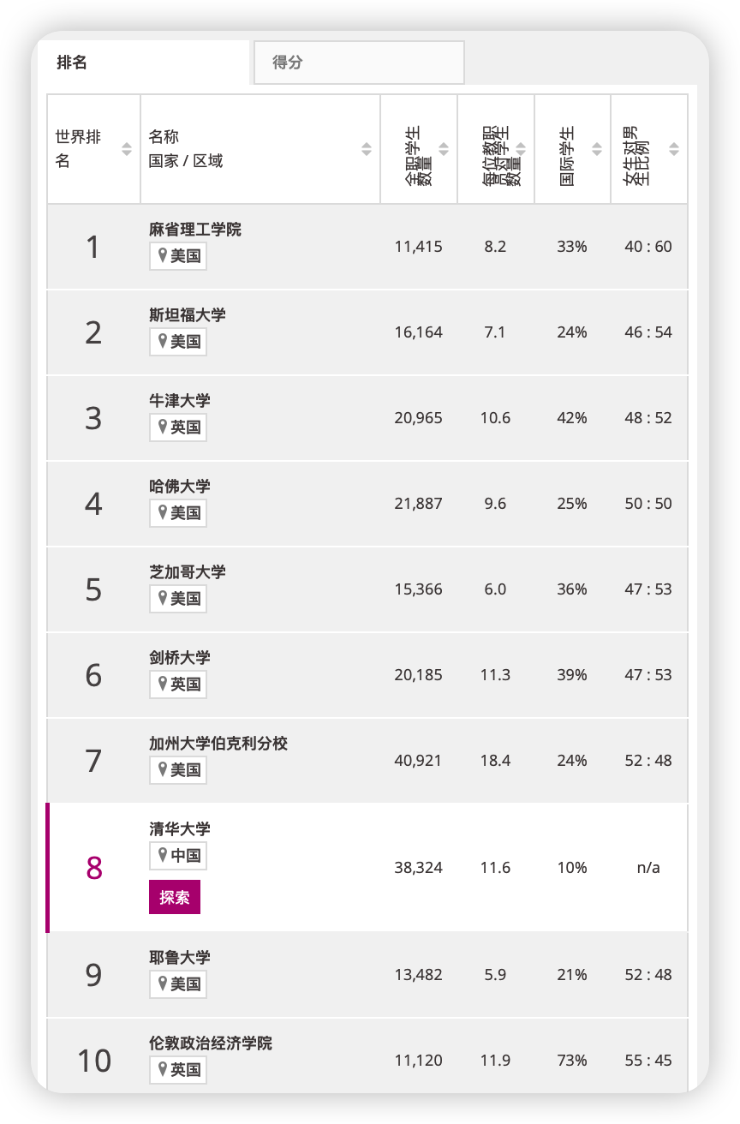Click the sort icon on the 名称 column
The image size is (740, 1124).
pos(366,148)
